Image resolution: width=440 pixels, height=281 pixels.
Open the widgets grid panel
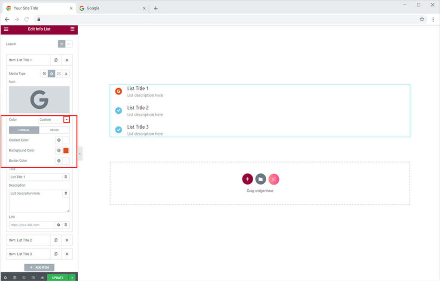72,29
